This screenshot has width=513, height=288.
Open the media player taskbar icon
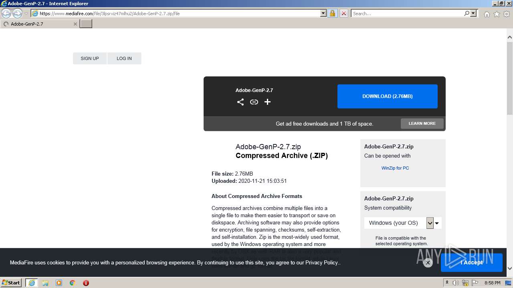coord(59,283)
